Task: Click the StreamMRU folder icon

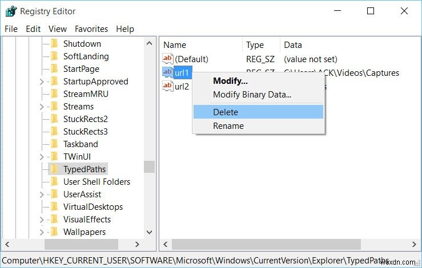Action: pos(54,94)
